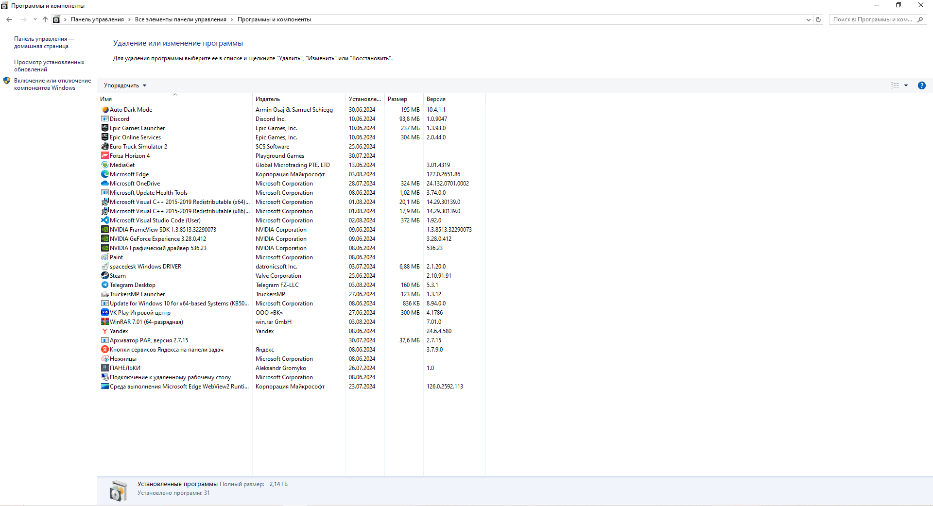Sort by Установлено date column
This screenshot has width=933, height=506.
click(365, 99)
